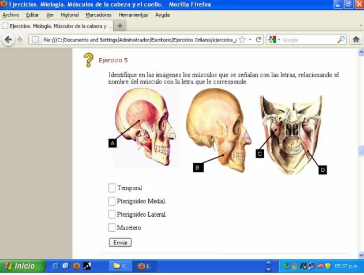Switch to the folder taskbar button C

[x=121, y=266]
